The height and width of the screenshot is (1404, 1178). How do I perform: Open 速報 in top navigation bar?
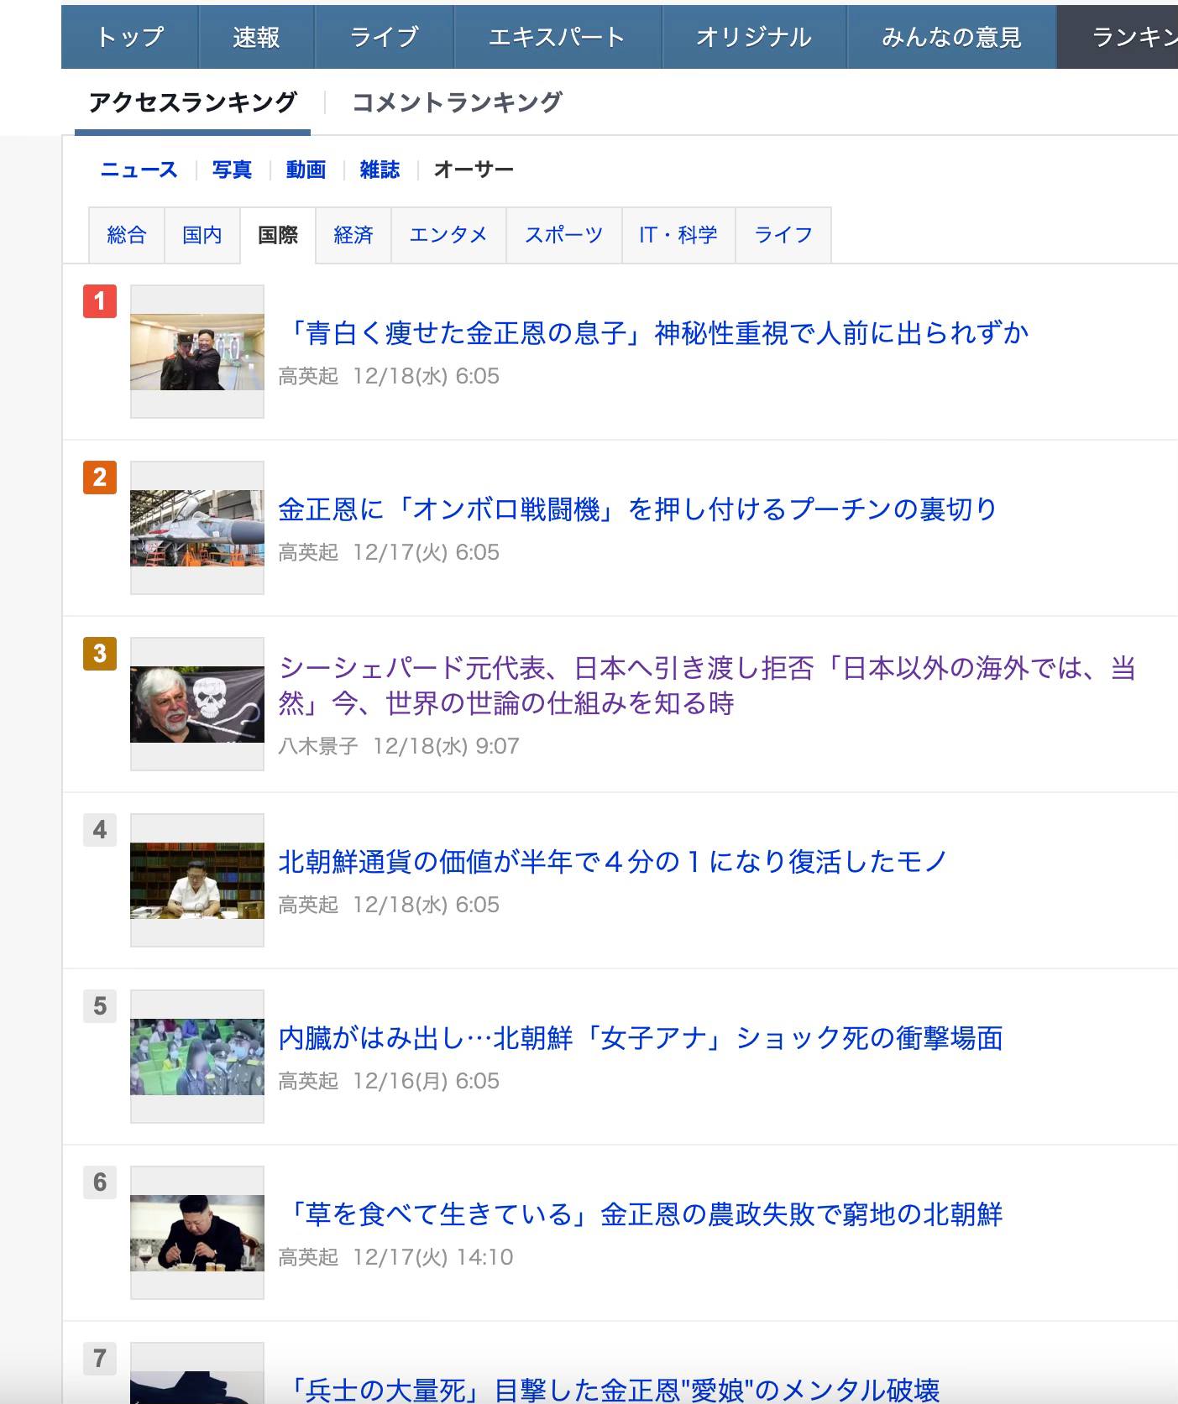[x=256, y=37]
